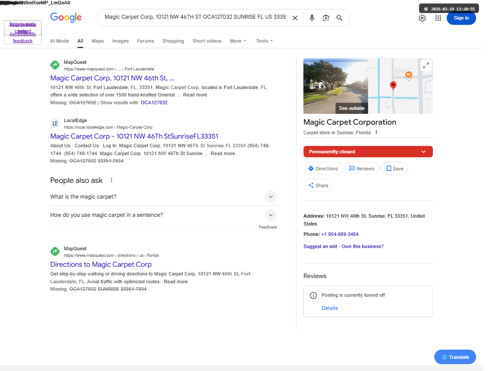The height and width of the screenshot is (371, 489).
Task: Open more options dots beside Carpet store in Sunrise
Action: click(376, 132)
